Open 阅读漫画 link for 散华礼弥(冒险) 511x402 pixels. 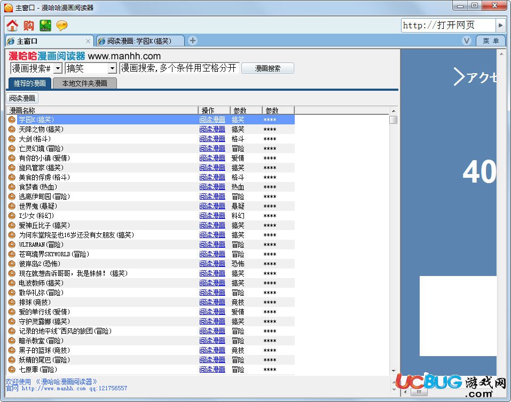[x=212, y=293]
